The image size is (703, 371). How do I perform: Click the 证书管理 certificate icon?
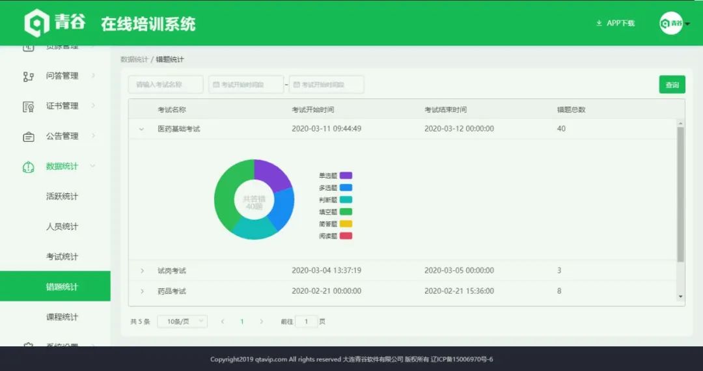click(x=28, y=106)
